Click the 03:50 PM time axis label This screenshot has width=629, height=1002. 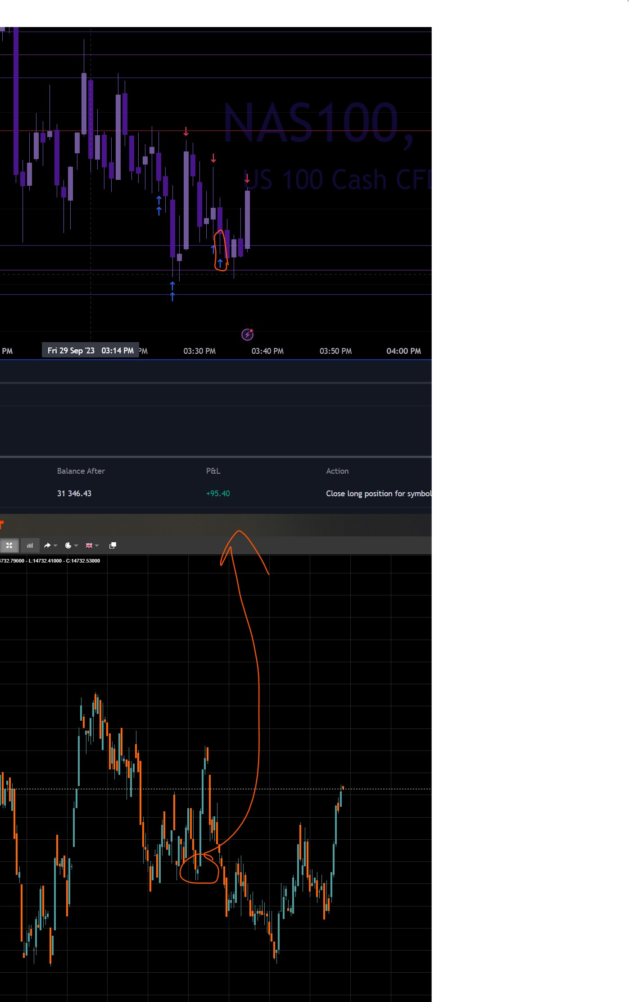click(335, 351)
